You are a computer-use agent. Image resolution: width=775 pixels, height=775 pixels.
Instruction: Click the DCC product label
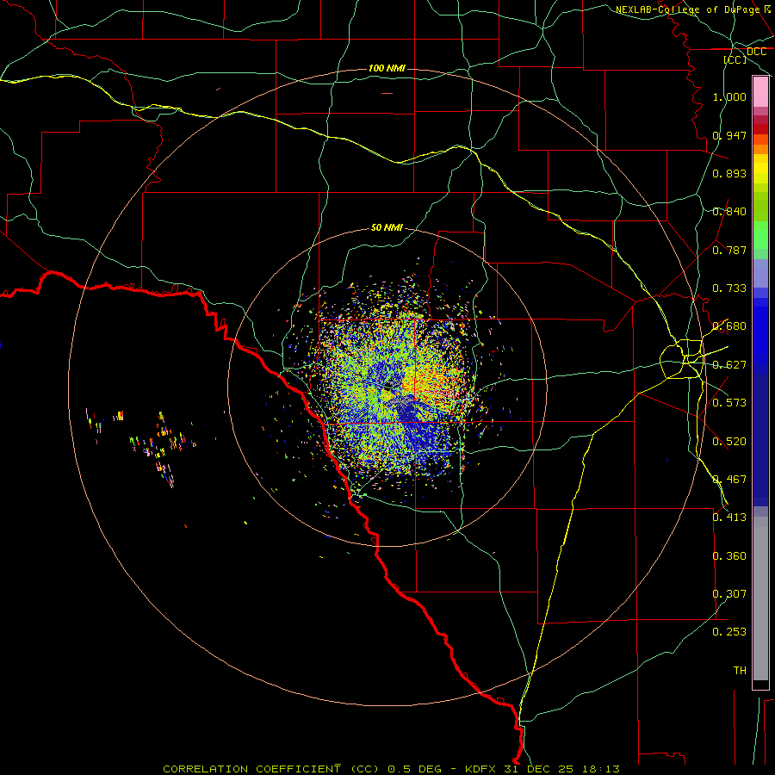coord(756,52)
